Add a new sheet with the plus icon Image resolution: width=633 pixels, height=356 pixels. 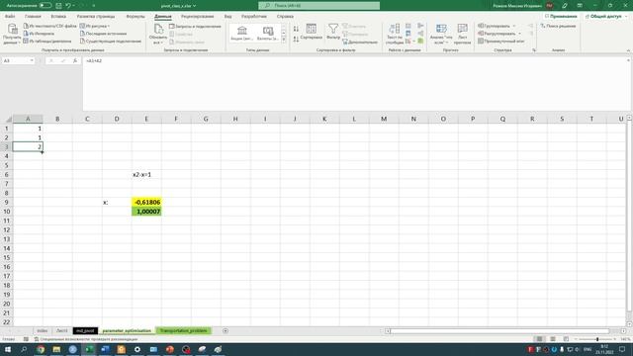click(x=226, y=330)
